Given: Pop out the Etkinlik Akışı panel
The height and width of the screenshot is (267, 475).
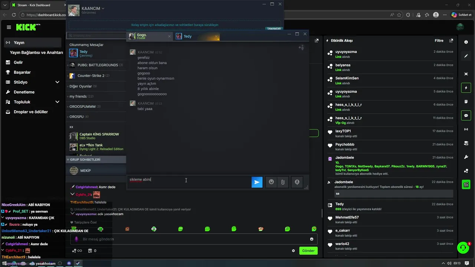Looking at the screenshot, I should pos(451,40).
